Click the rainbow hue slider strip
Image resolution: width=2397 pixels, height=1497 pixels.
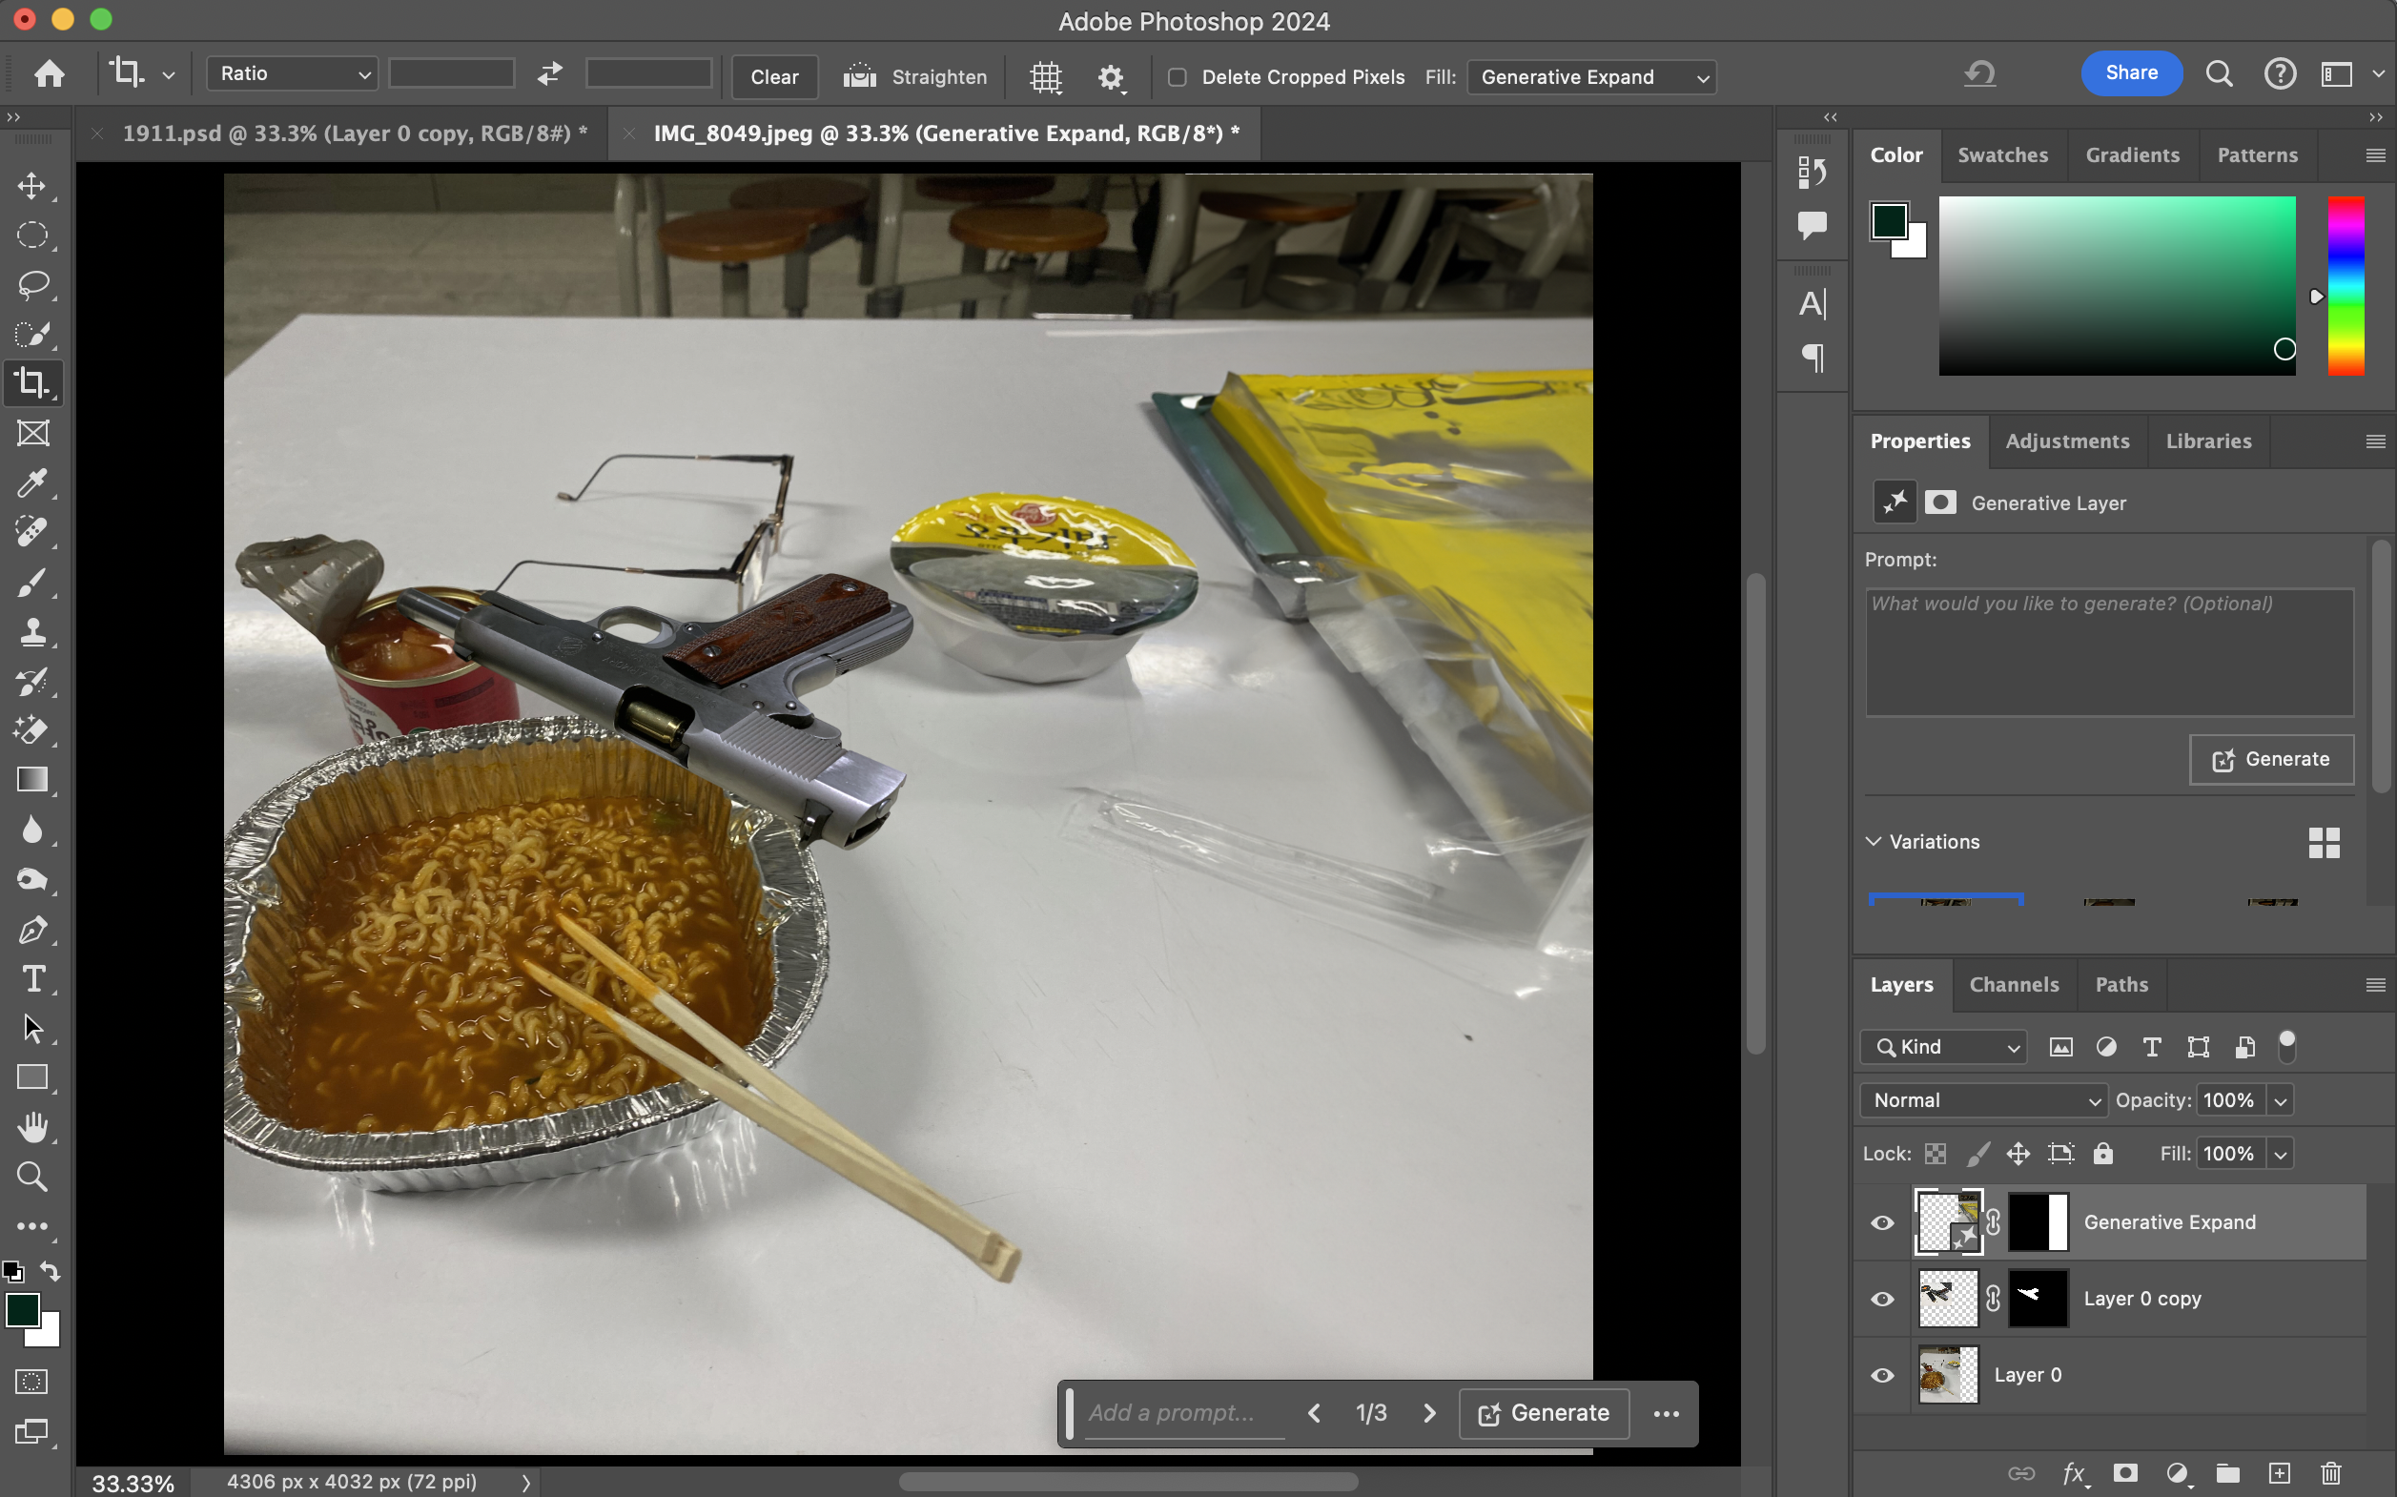click(2345, 285)
